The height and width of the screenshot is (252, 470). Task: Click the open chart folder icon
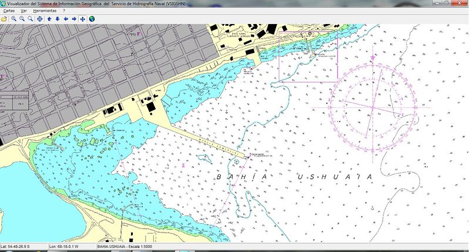(4, 19)
